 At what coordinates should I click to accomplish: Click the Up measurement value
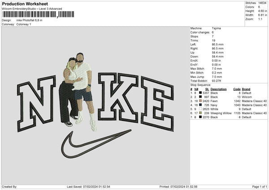(x=218, y=52)
